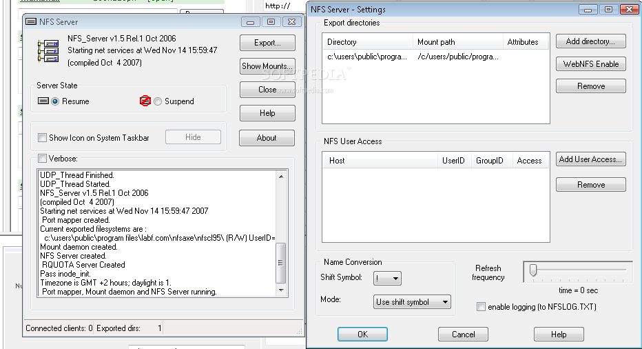The height and width of the screenshot is (349, 642).
Task: Click the disabled Hide button
Action: [x=193, y=137]
